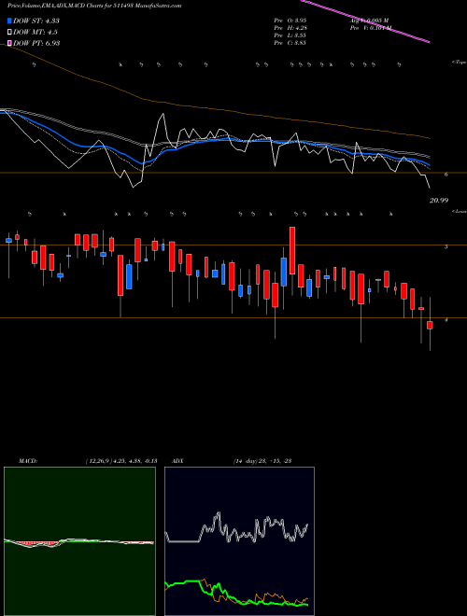Open the ADX indicator chart thumbnail
Image resolution: width=467 pixels, height=616 pixels.
pos(239,541)
